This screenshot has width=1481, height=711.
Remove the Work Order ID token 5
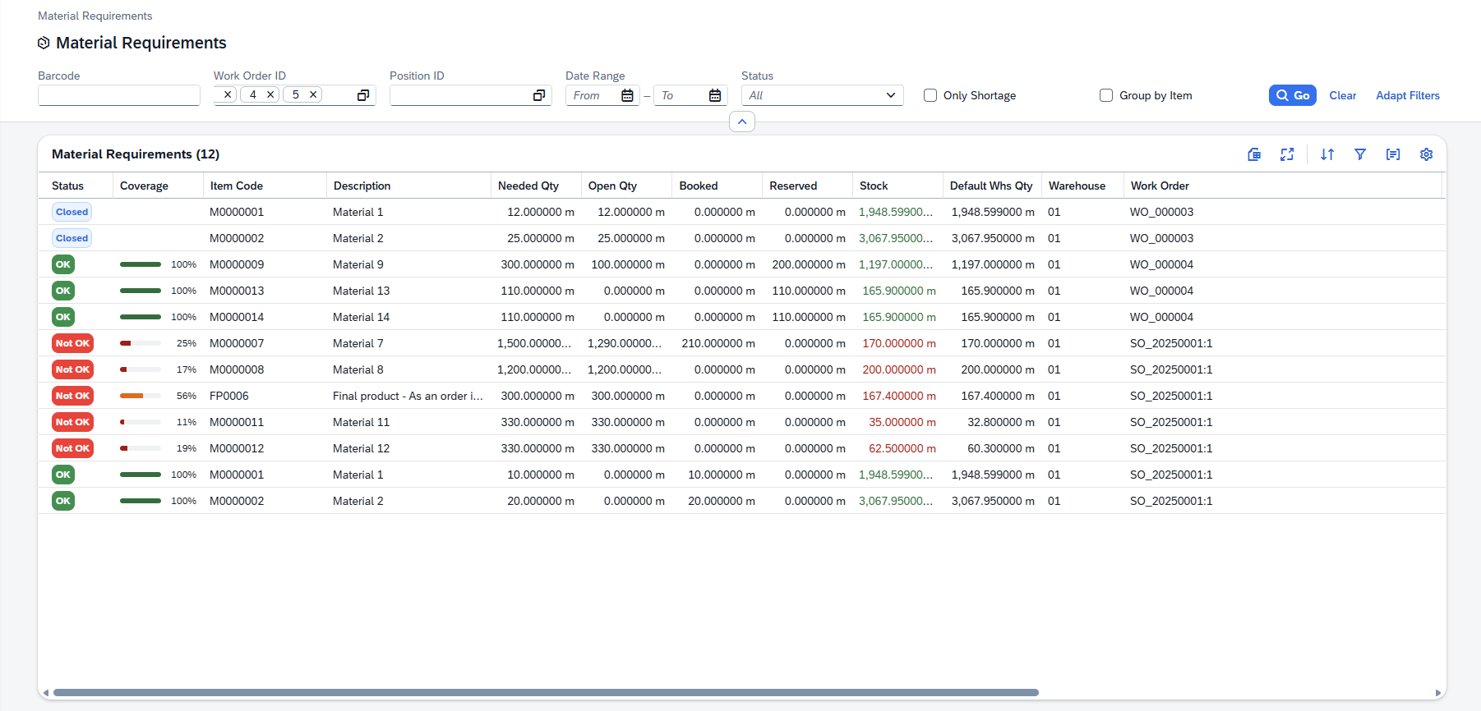(x=313, y=94)
